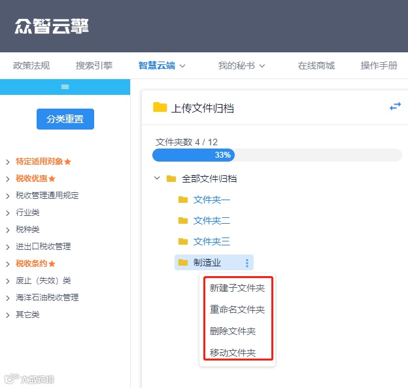Click the 行业类 category label
The width and height of the screenshot is (408, 388).
(27, 213)
